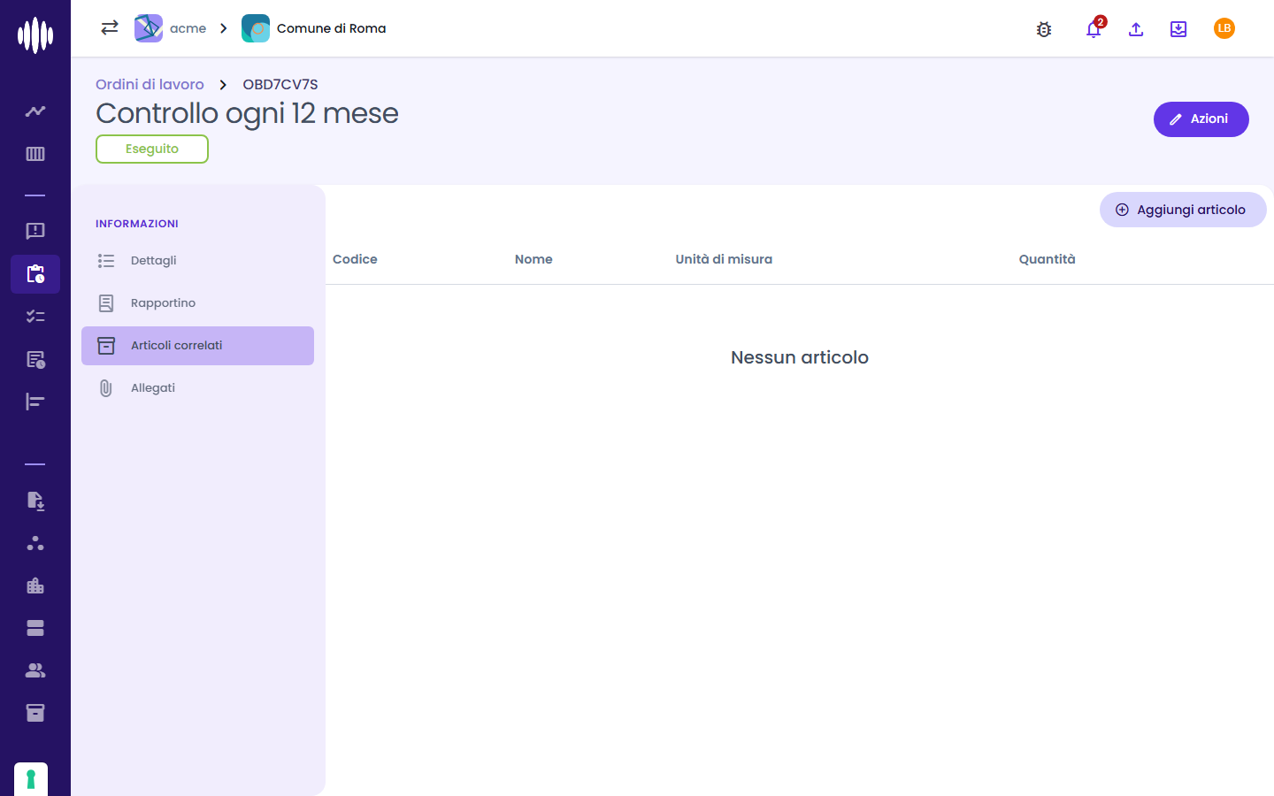Image resolution: width=1274 pixels, height=796 pixels.
Task: Click the Nessun articolo message
Action: [x=800, y=357]
